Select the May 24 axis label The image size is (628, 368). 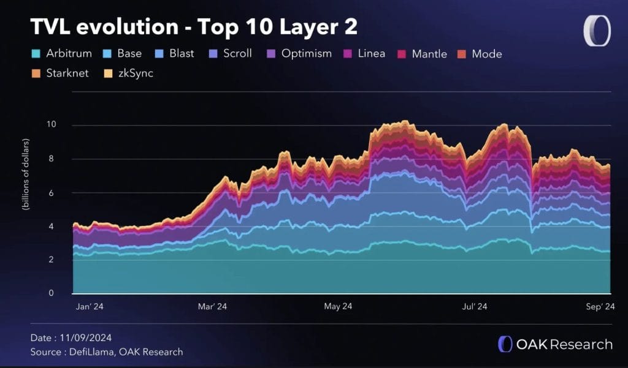(x=338, y=306)
